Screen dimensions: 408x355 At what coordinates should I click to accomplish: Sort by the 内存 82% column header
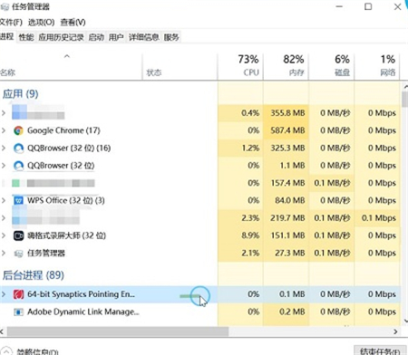[286, 66]
